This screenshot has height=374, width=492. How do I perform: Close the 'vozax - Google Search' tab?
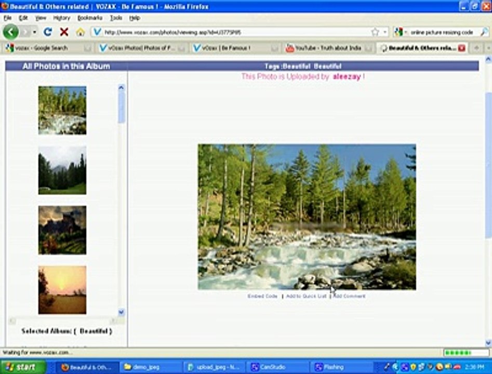coord(88,48)
